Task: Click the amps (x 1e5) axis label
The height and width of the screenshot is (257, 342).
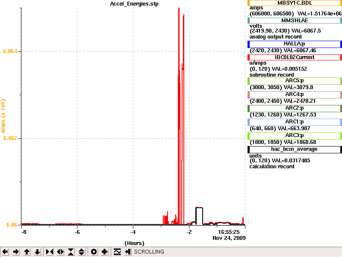Action: point(3,116)
